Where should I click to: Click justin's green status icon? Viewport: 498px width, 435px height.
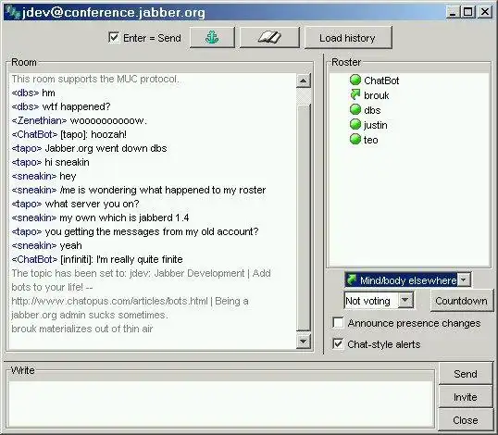point(355,124)
